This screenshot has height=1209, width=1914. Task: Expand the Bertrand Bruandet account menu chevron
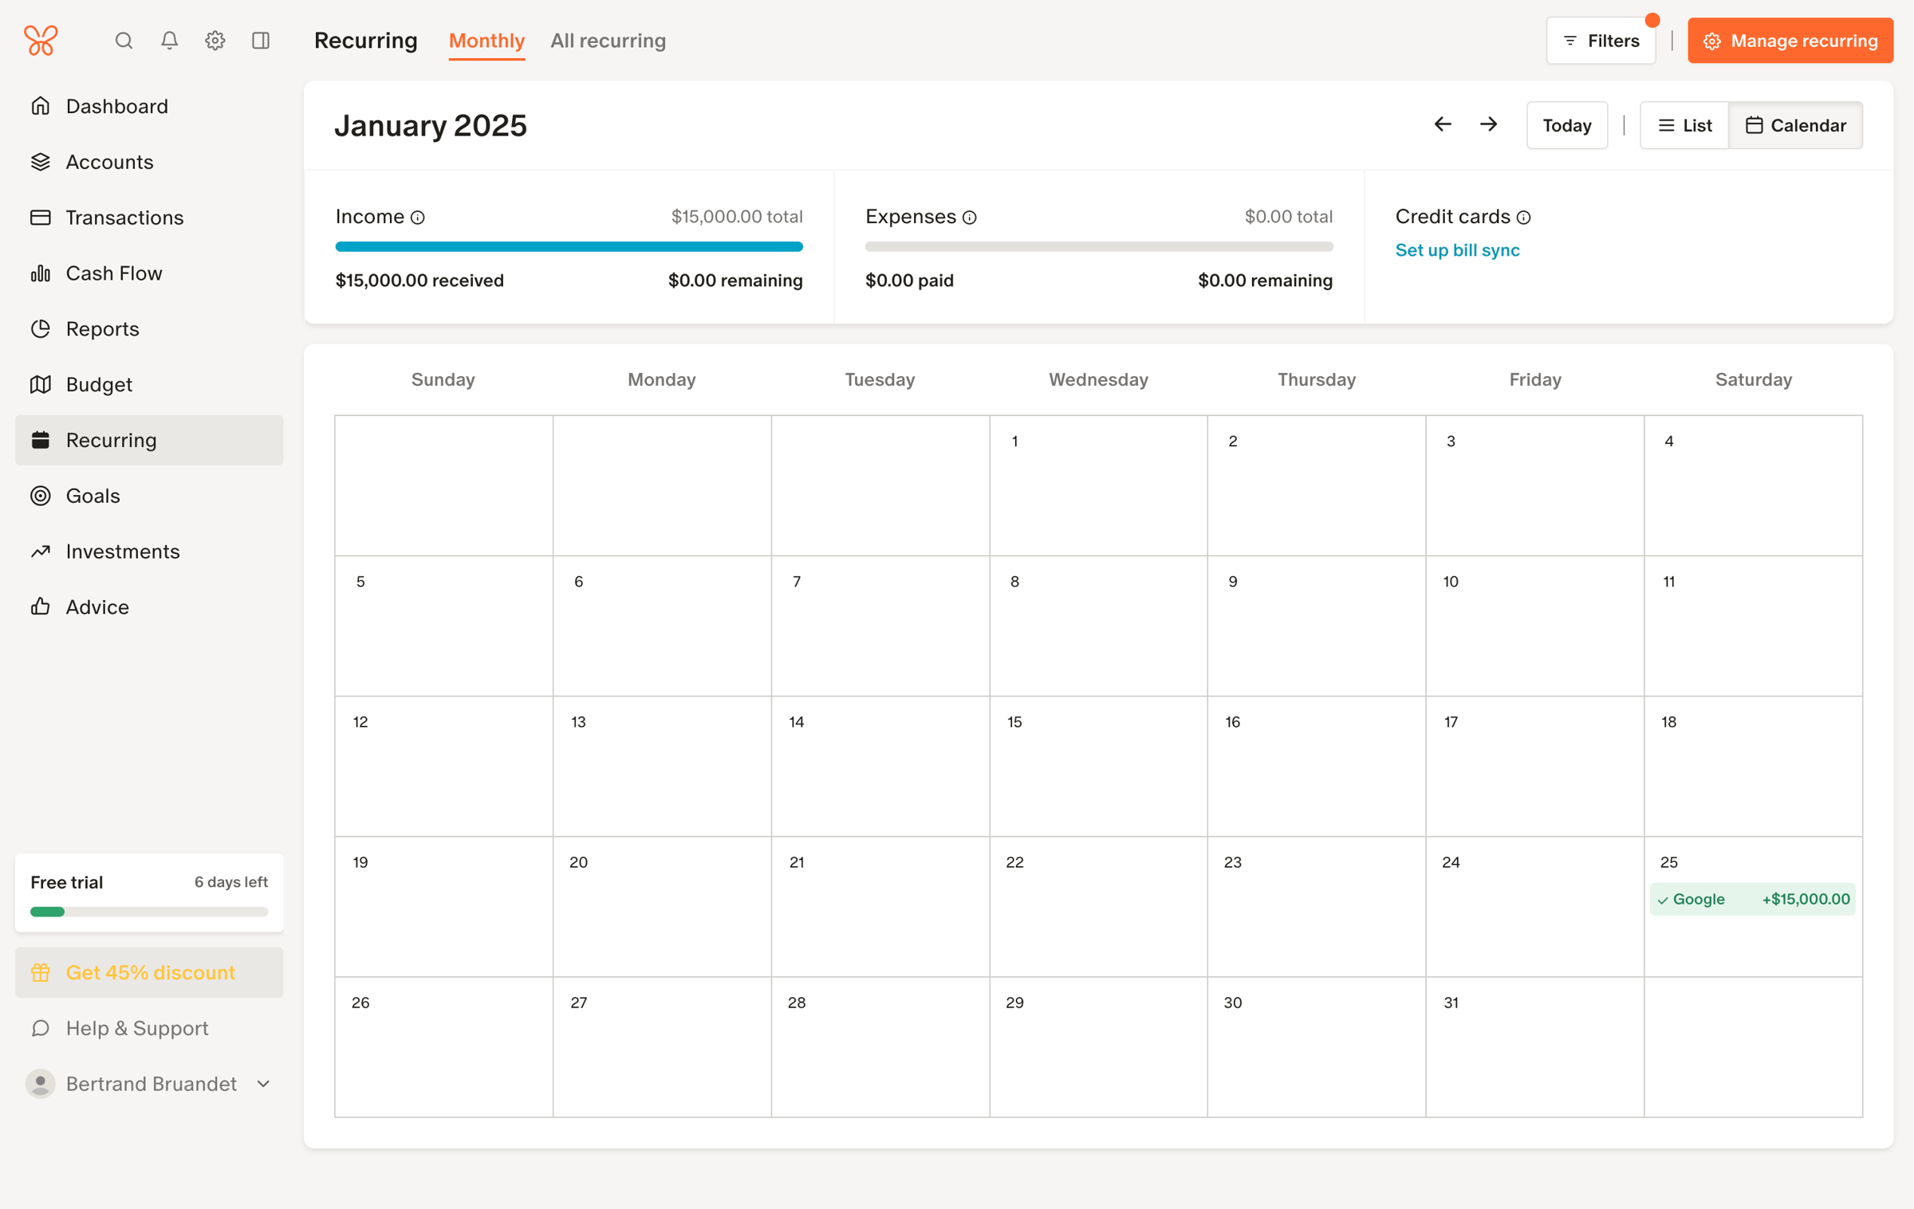[264, 1084]
